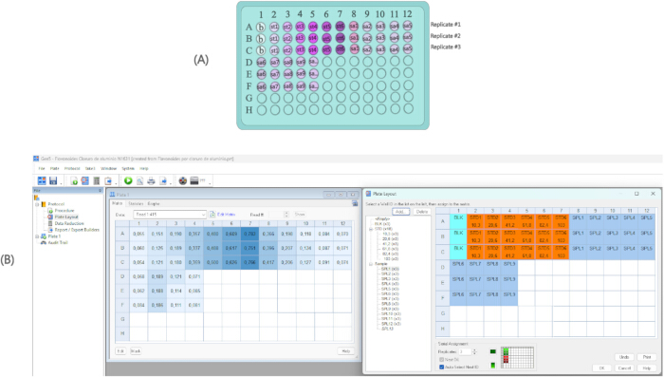664x377 pixels.
Task: Collapse the STD group in Well ID list
Action: click(x=371, y=229)
